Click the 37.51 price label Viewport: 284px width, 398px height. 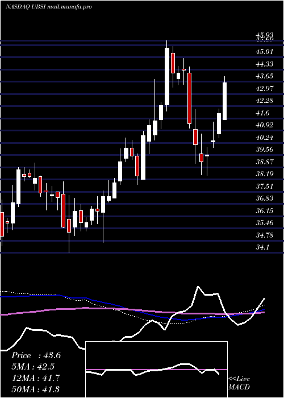pos(264,186)
